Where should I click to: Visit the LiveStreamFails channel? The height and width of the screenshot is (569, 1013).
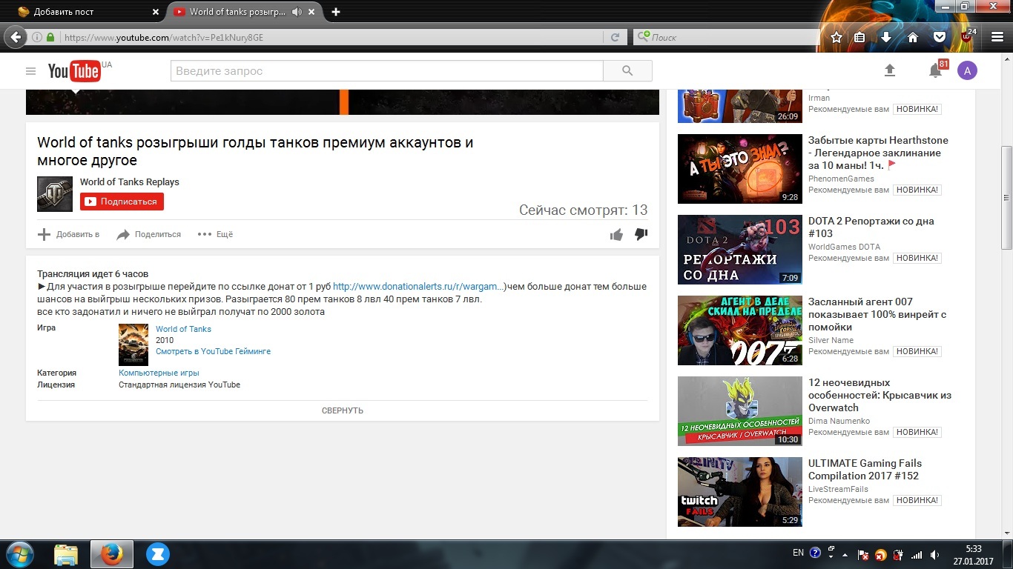pyautogui.click(x=838, y=489)
